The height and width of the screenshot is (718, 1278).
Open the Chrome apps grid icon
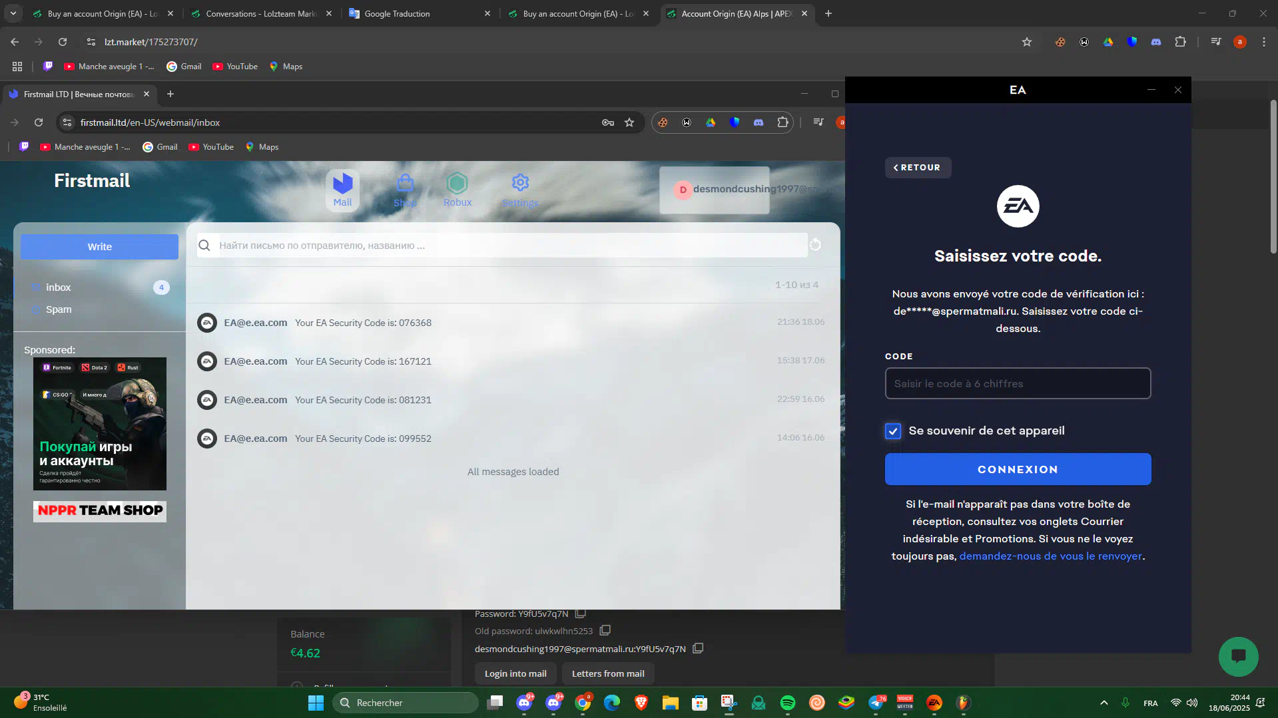(17, 67)
